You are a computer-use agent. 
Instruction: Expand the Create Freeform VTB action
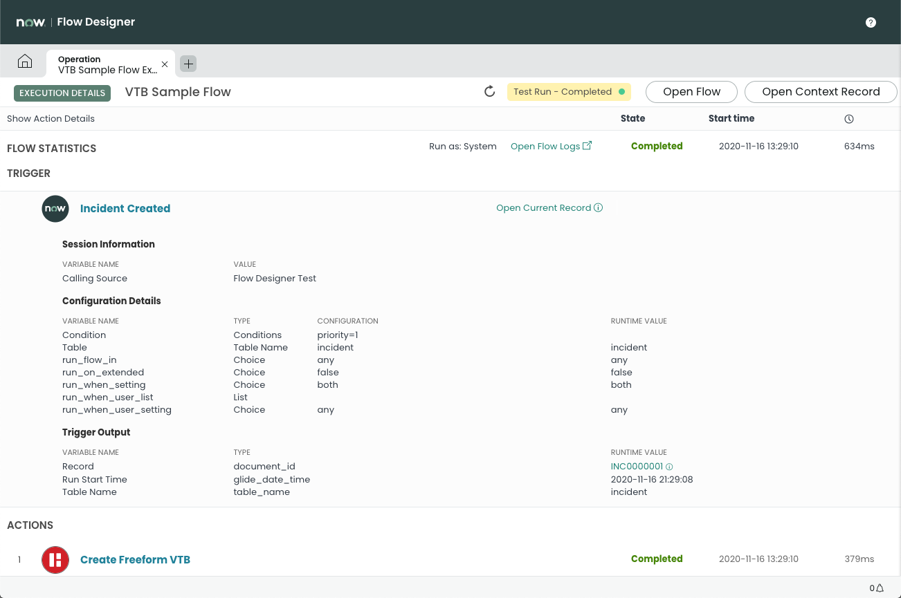pos(135,559)
